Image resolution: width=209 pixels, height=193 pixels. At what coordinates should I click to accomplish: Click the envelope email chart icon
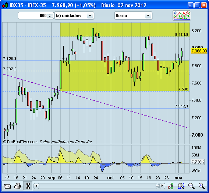(7, 186)
